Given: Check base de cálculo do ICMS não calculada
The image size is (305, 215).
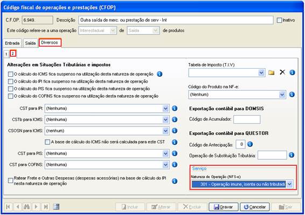Looking at the screenshot, I should [x=47, y=142].
